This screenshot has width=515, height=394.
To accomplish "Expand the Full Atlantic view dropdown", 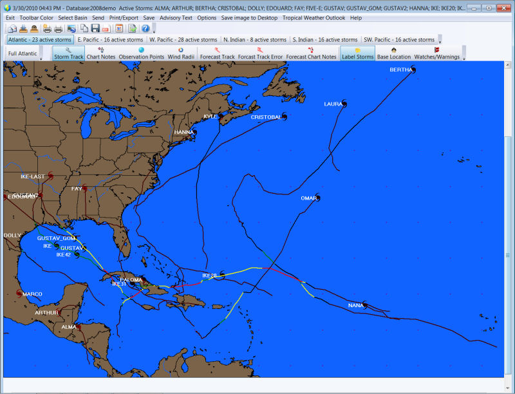I will 41,58.
